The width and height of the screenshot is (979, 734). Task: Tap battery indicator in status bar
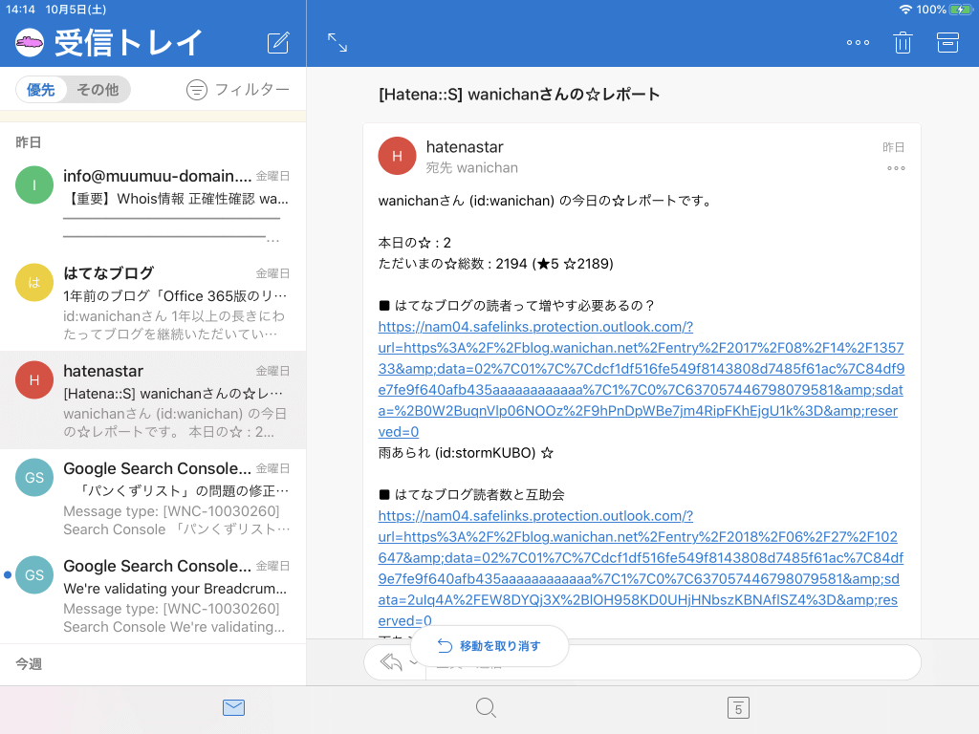click(960, 10)
